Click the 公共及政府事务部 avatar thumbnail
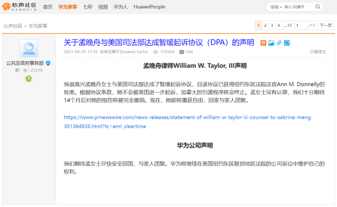Screen dimensions: 337x207 pyautogui.click(x=29, y=48)
